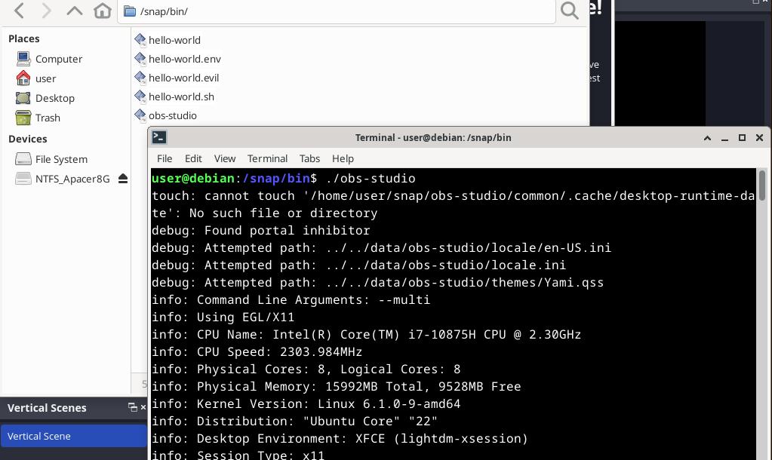
Task: Open File System under Devices
Action: click(61, 159)
